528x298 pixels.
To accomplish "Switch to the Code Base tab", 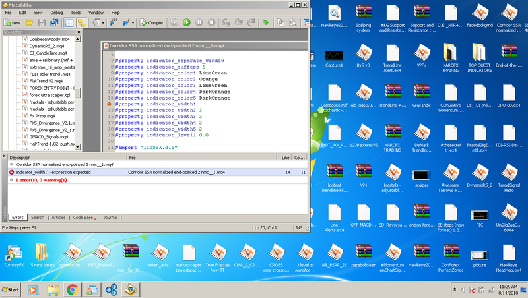I will [x=84, y=217].
